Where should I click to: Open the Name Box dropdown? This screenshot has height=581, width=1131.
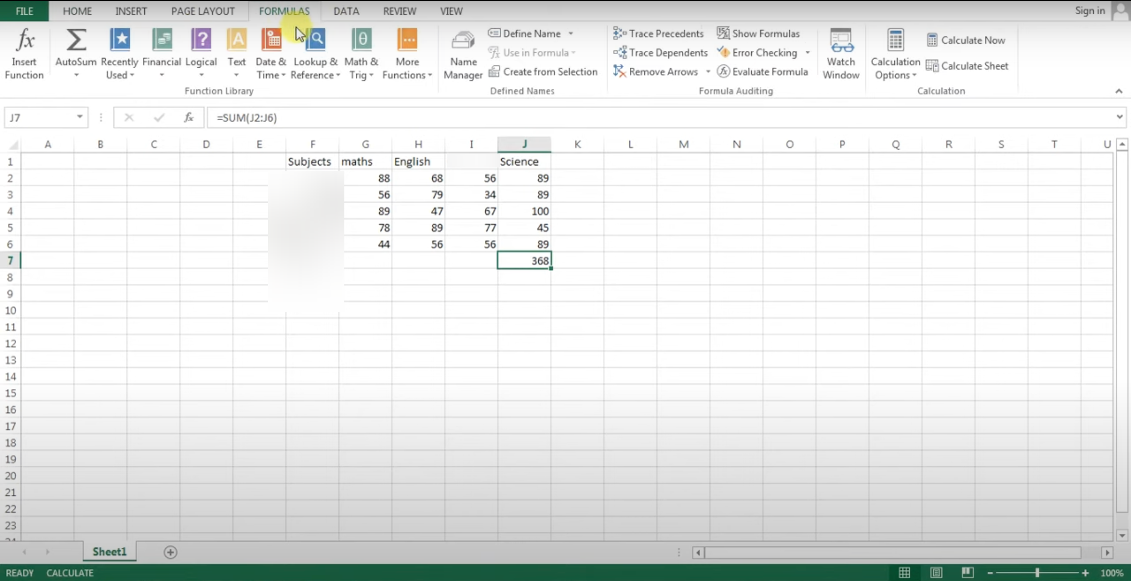80,117
